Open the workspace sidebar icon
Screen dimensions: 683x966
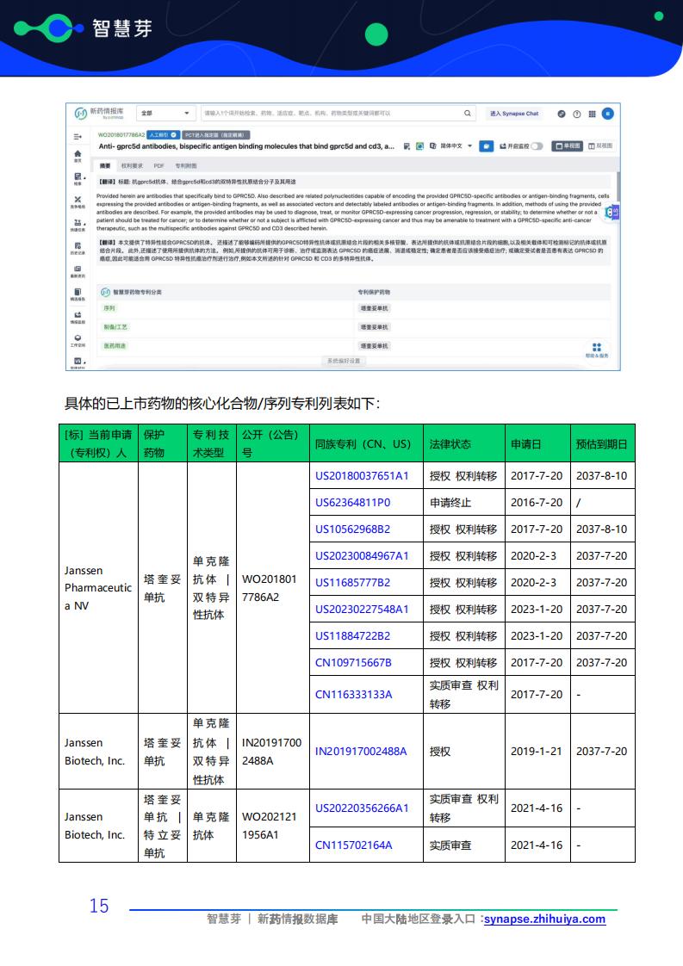pos(78,340)
